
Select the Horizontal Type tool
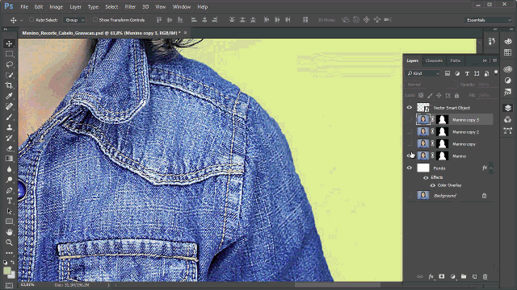[9, 201]
